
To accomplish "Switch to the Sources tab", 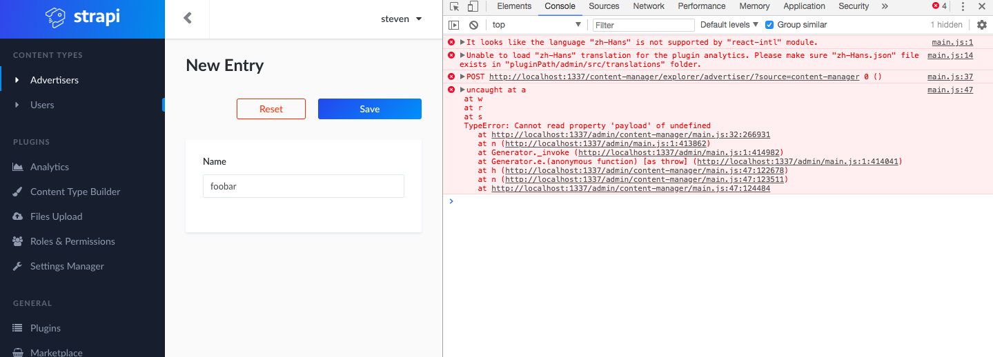I will point(604,6).
